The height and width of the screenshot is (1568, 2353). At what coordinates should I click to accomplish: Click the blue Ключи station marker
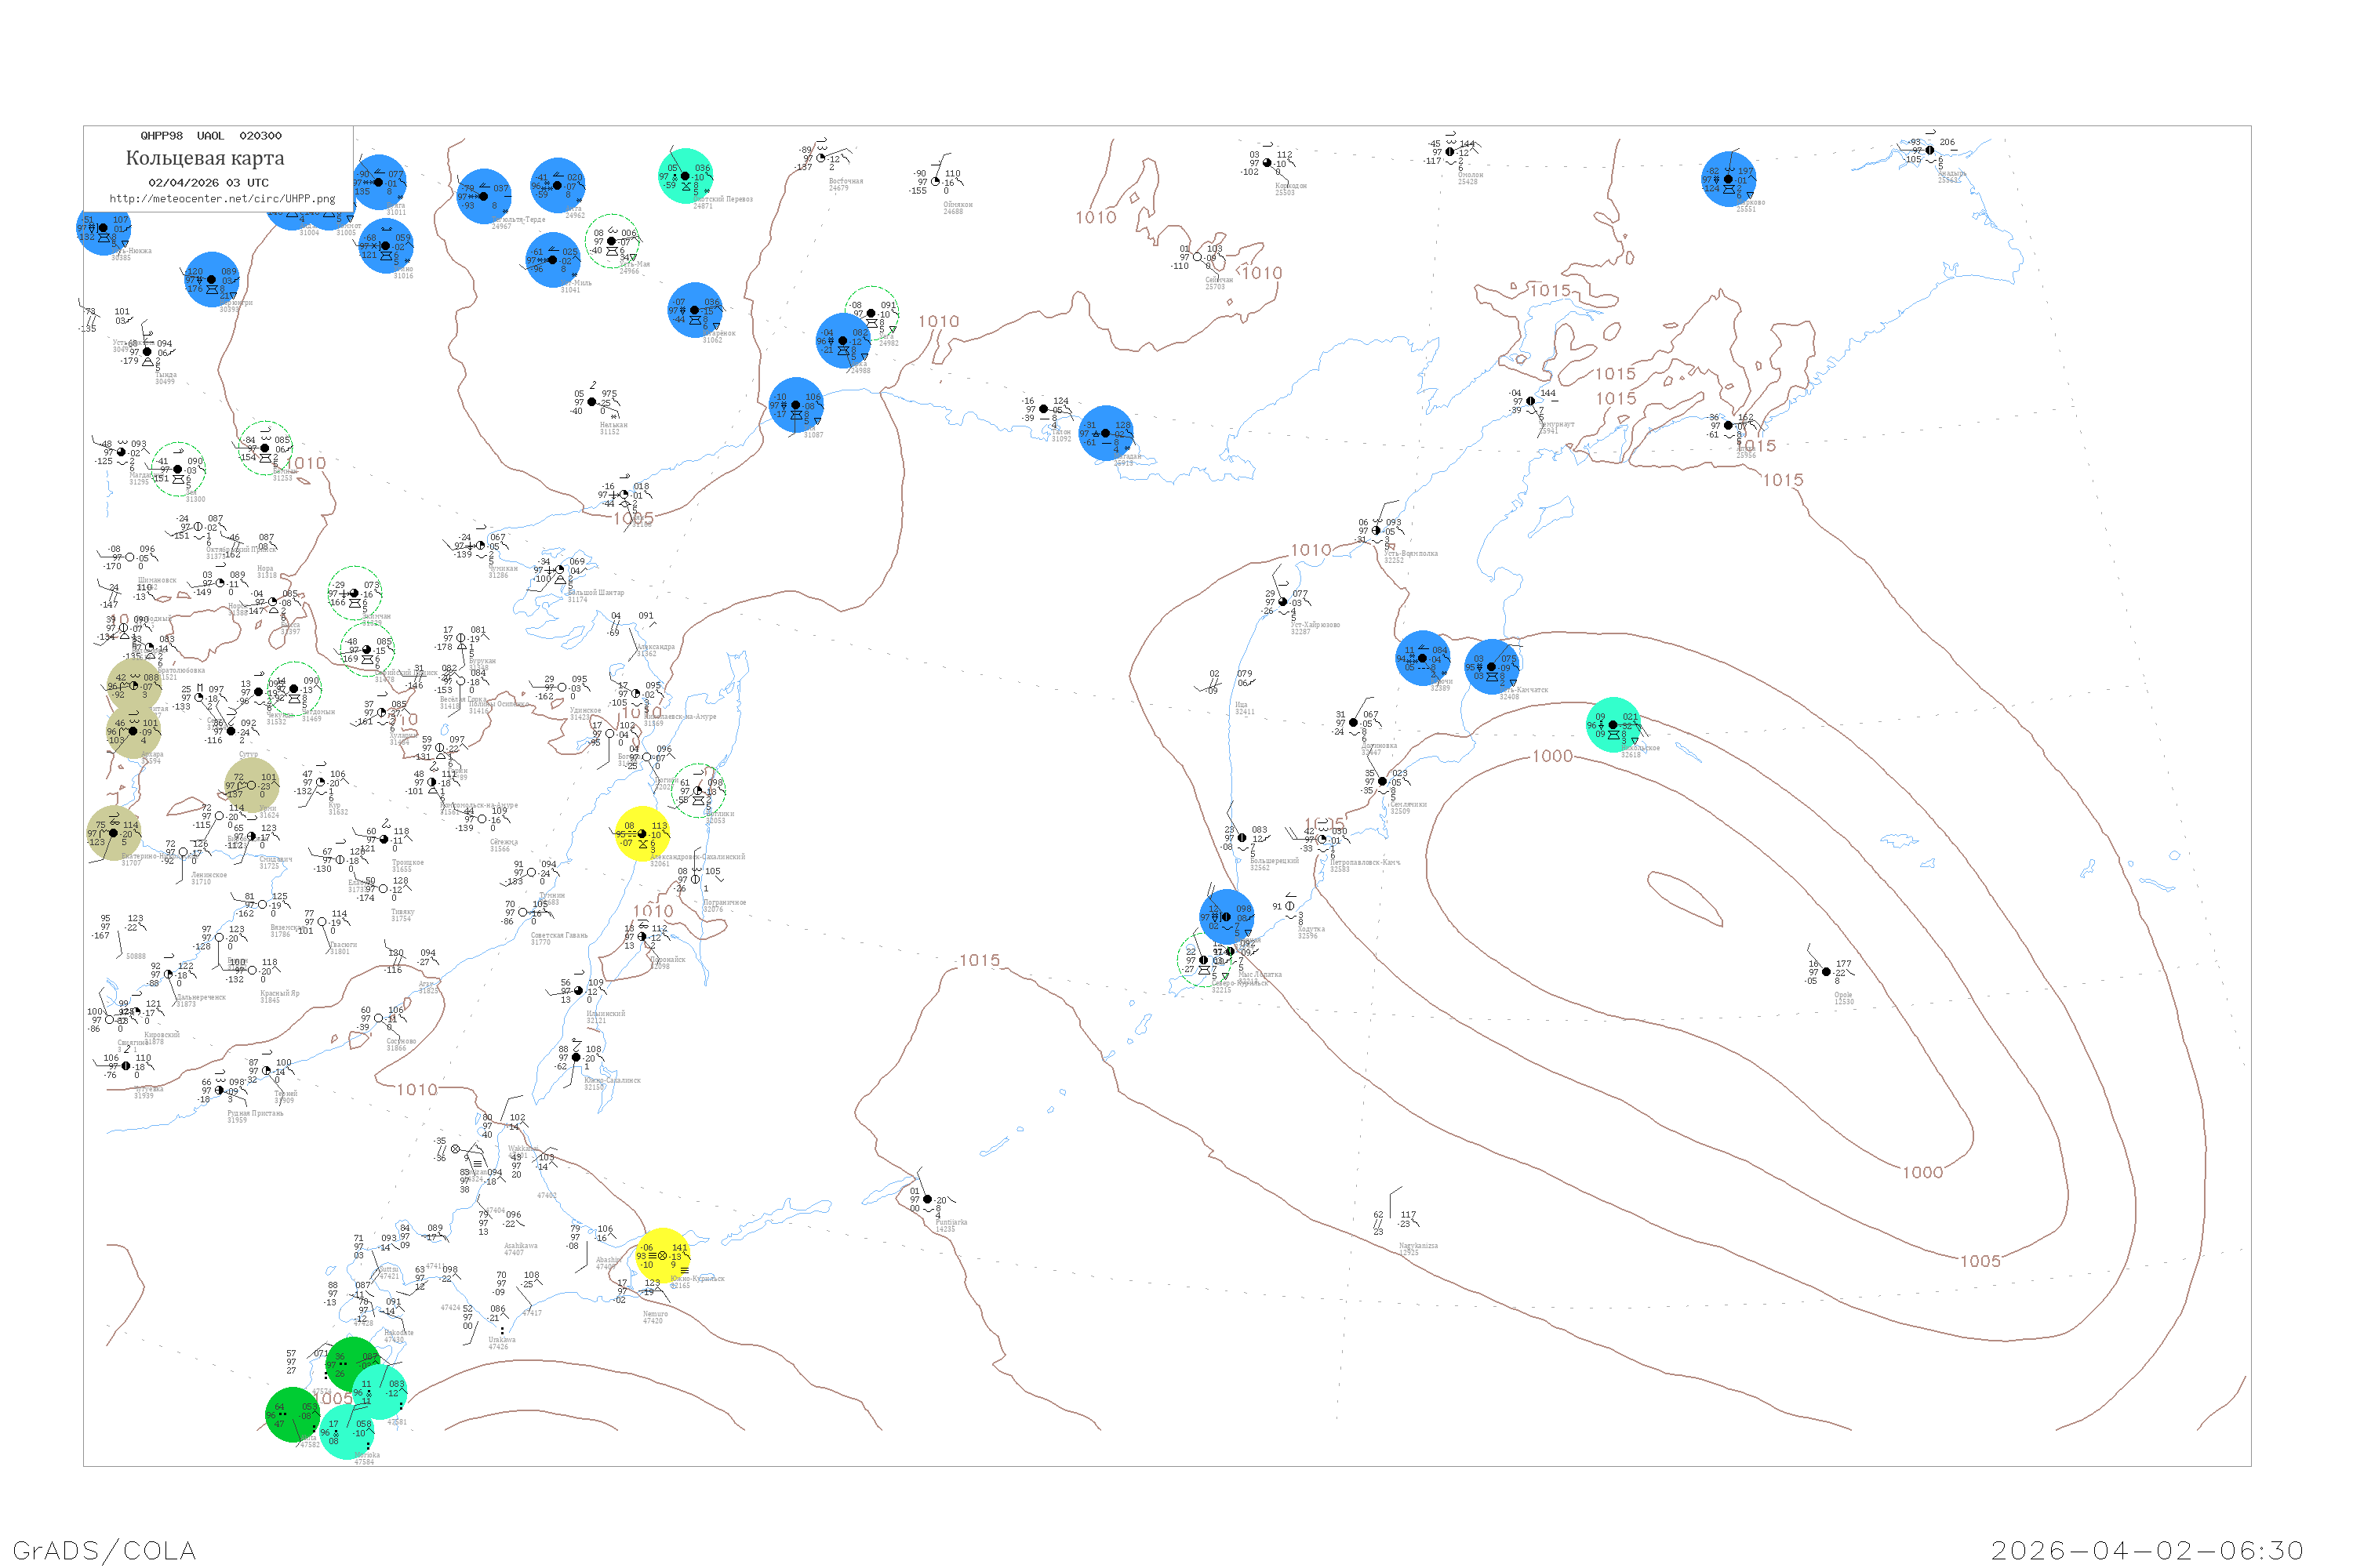coord(1421,658)
